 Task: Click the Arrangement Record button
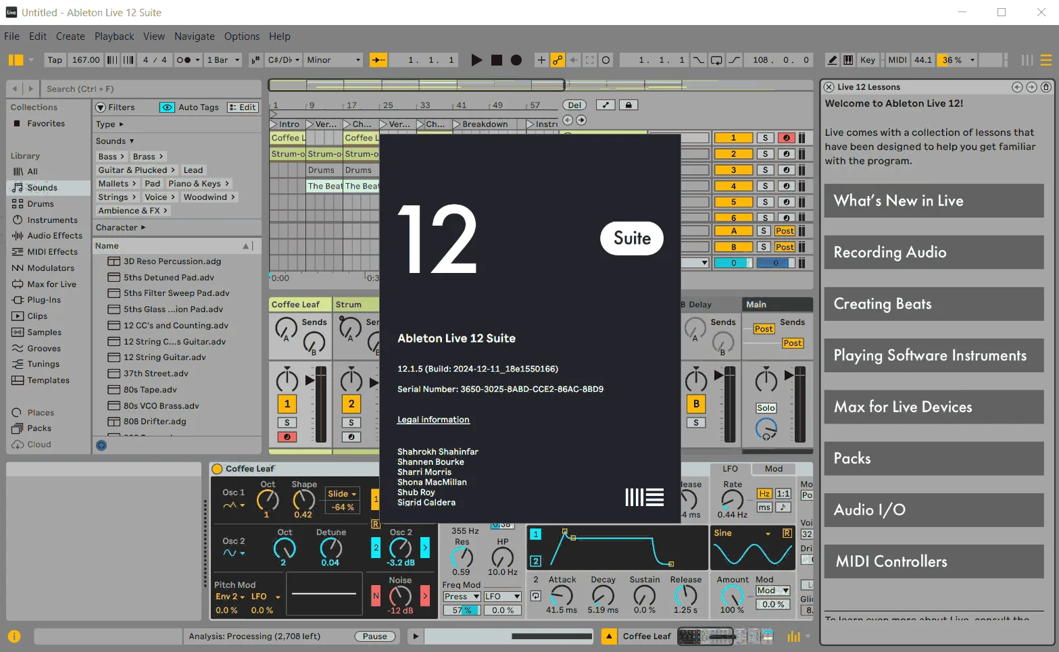pos(516,60)
